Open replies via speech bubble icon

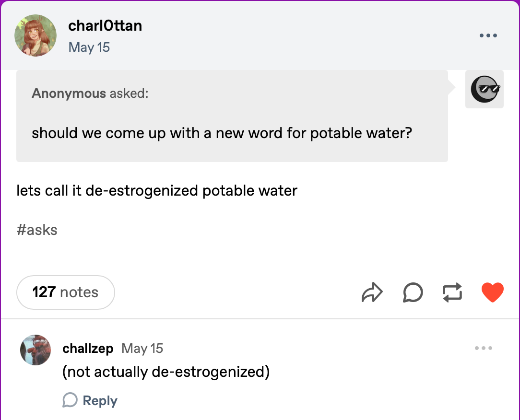click(413, 292)
